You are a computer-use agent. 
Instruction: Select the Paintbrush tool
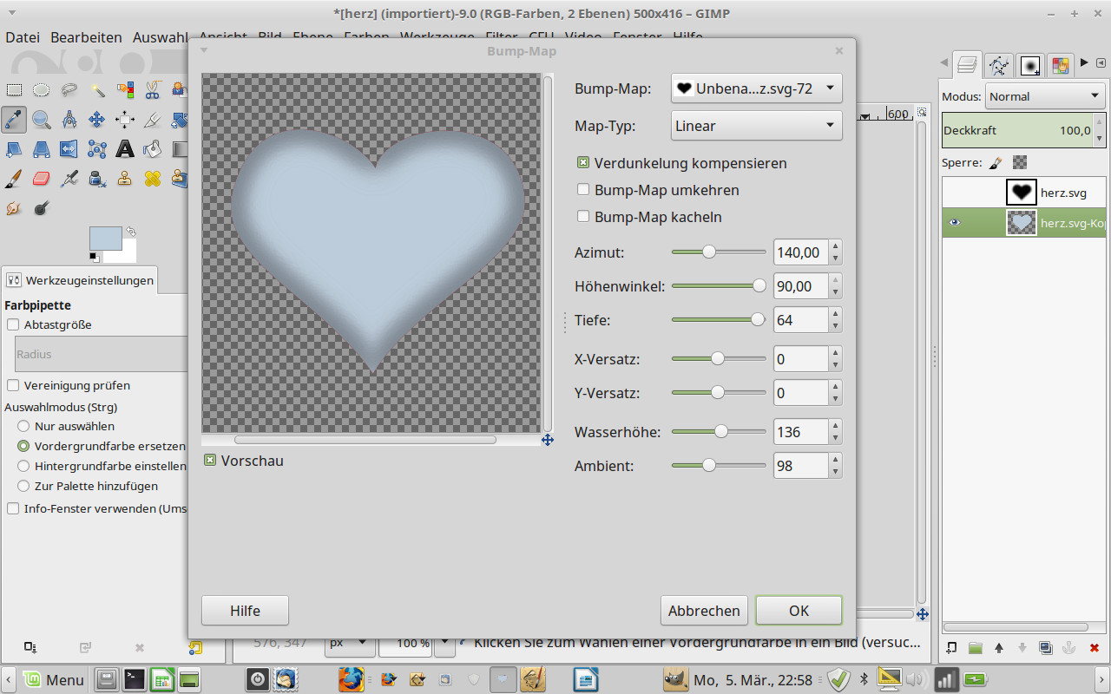point(14,179)
